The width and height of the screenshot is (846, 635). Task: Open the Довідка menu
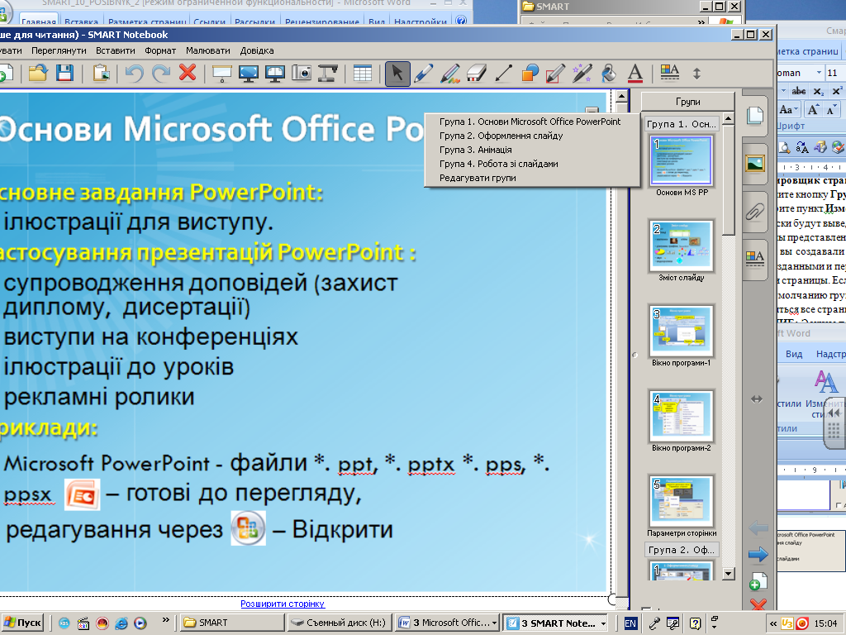click(x=257, y=50)
